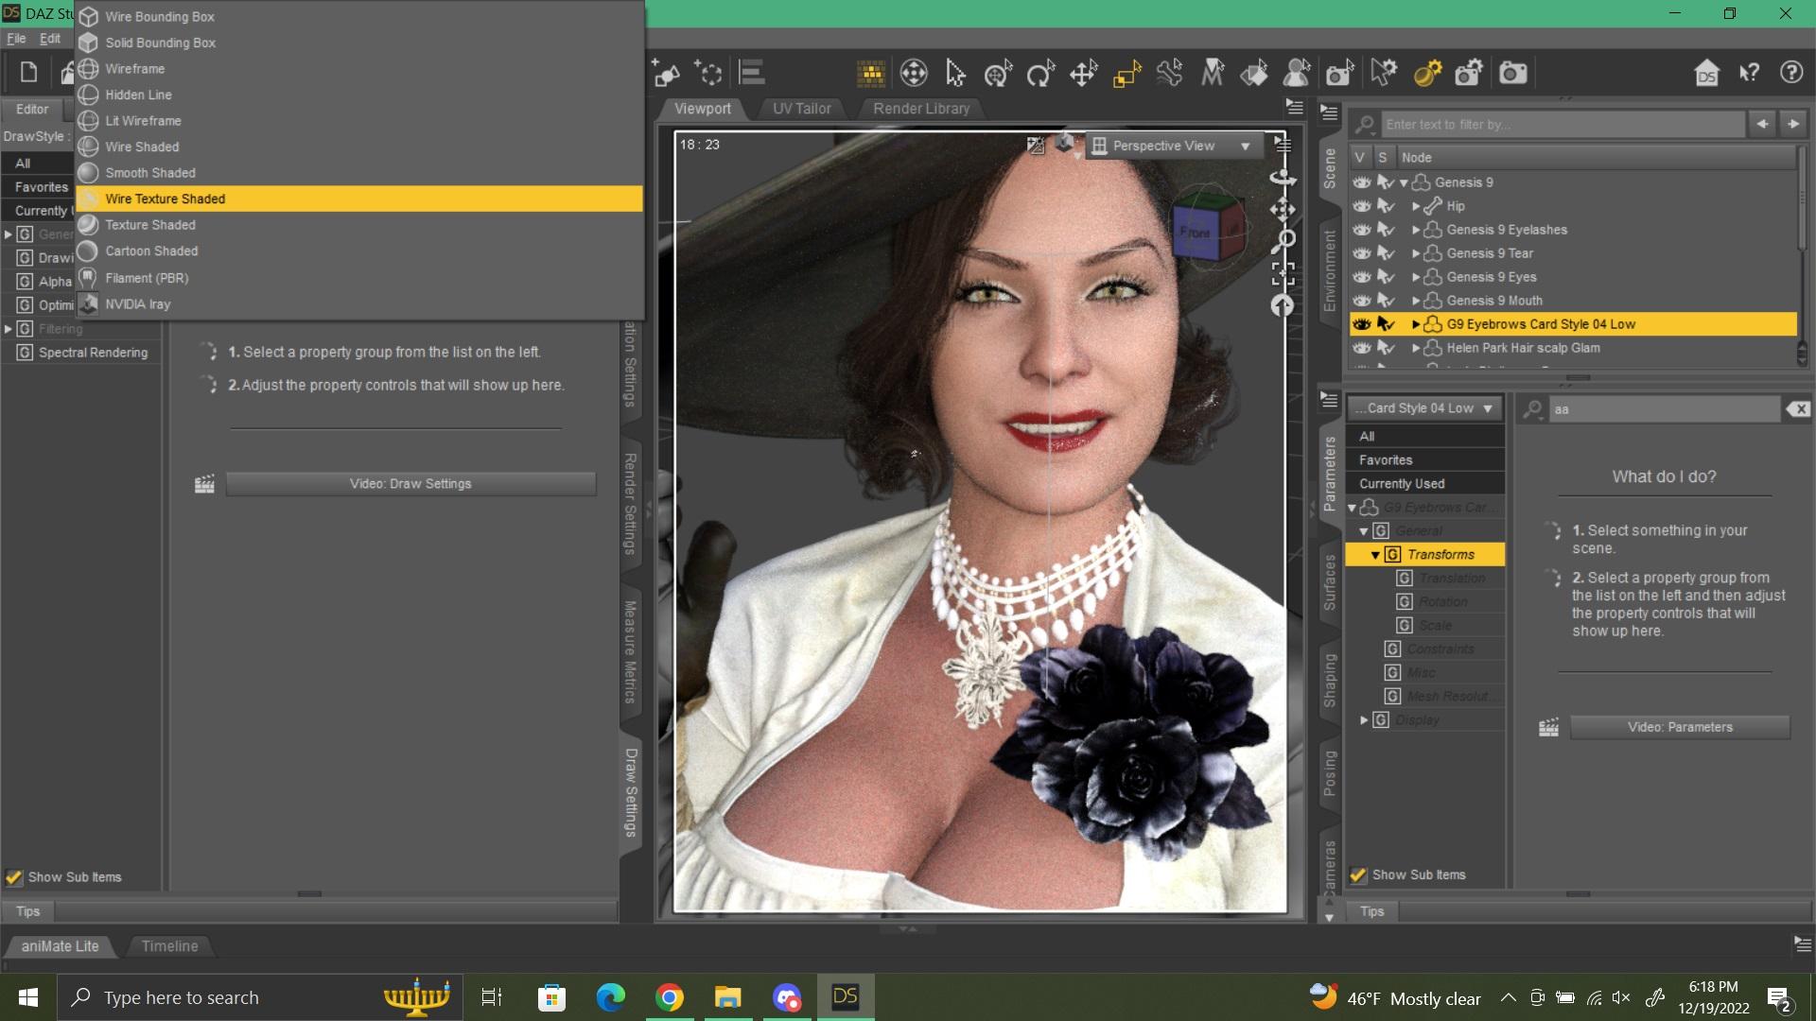Open the Perspective View dropdown
Viewport: 1816px width, 1021px height.
(1245, 146)
